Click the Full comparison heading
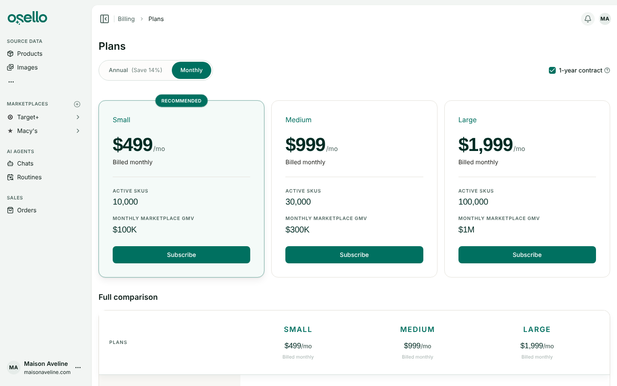Viewport: 617px width, 386px height. 128,297
